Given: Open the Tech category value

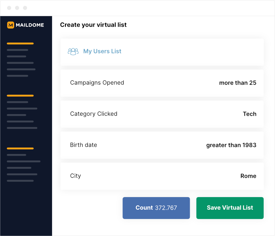Looking at the screenshot, I should click(250, 114).
